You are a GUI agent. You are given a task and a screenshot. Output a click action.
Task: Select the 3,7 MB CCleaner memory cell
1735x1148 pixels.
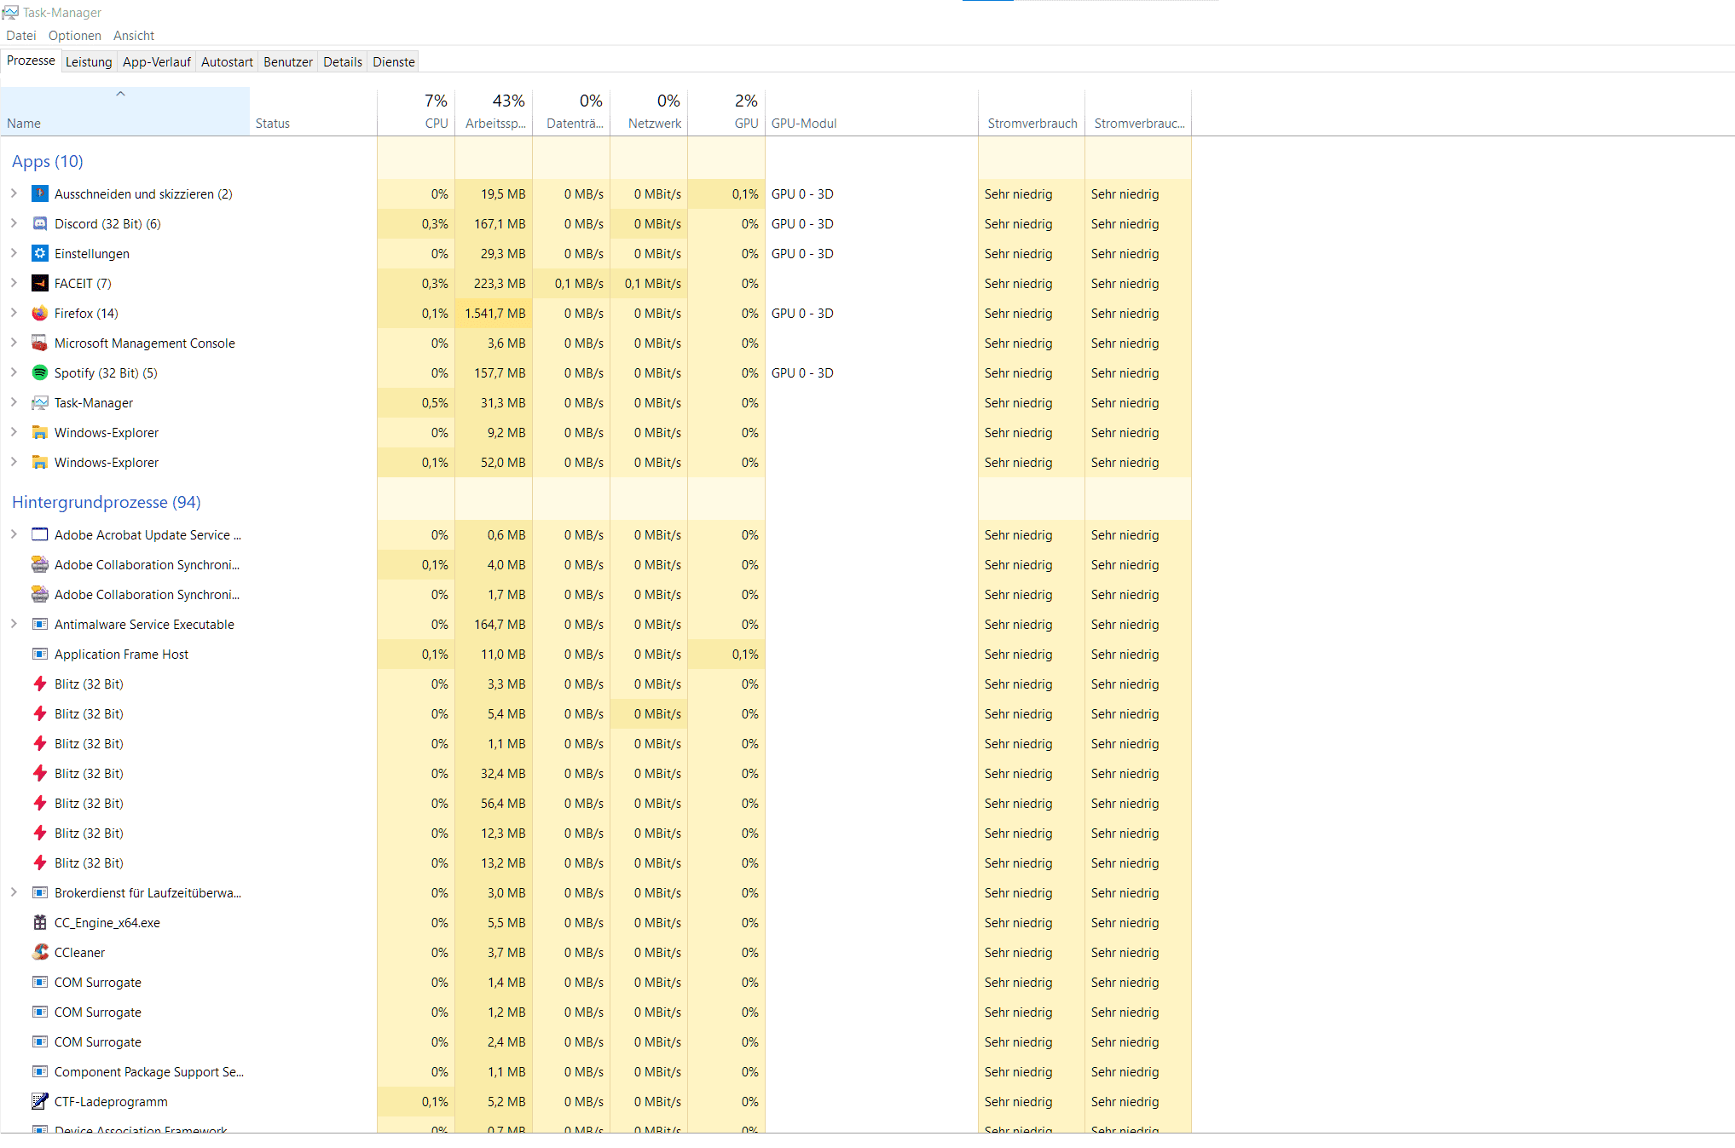[x=494, y=952]
